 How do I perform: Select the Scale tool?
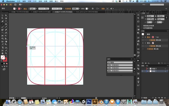coord(6,33)
